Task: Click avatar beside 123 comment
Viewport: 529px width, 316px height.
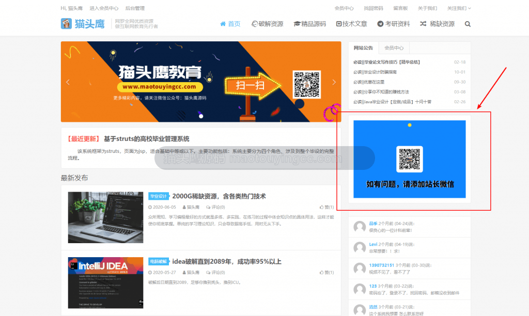Action: click(360, 289)
